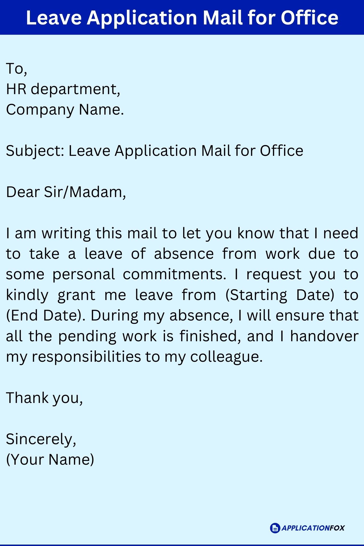
Task: Click the '(Your Name)' placeholder
Action: (x=50, y=460)
